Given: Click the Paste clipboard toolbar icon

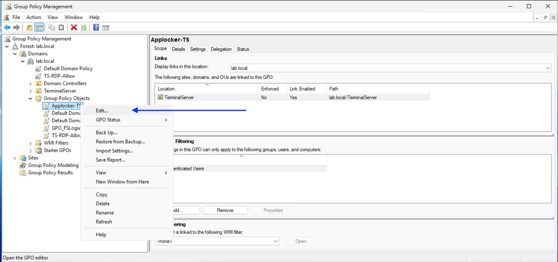Looking at the screenshot, I should coord(61,28).
